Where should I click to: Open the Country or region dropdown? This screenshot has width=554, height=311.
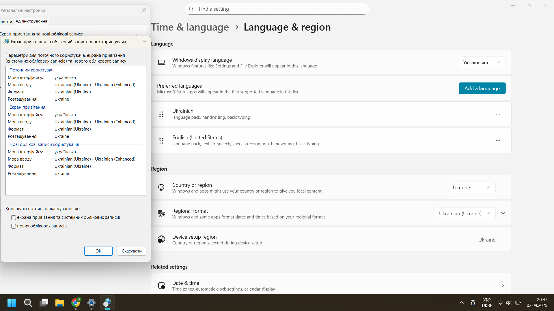[472, 188]
